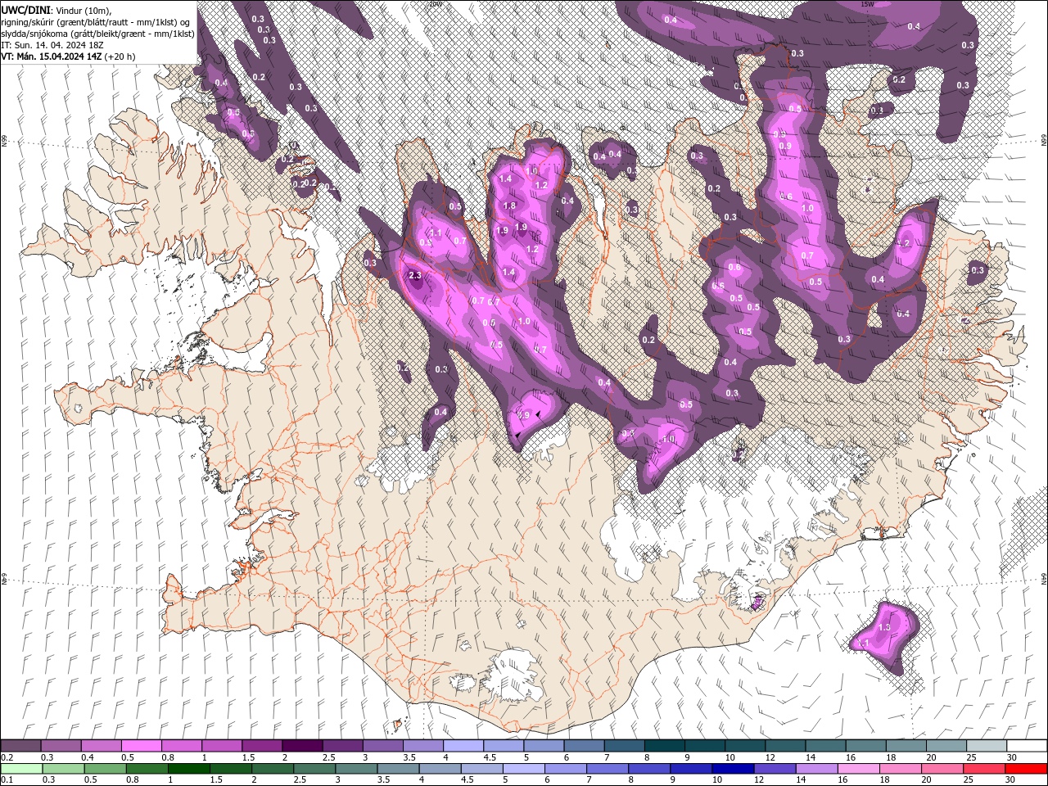Click the navy blue swatch labeled 10 in the lower legend
Viewport: 1048px width, 786px height.
(x=733, y=769)
